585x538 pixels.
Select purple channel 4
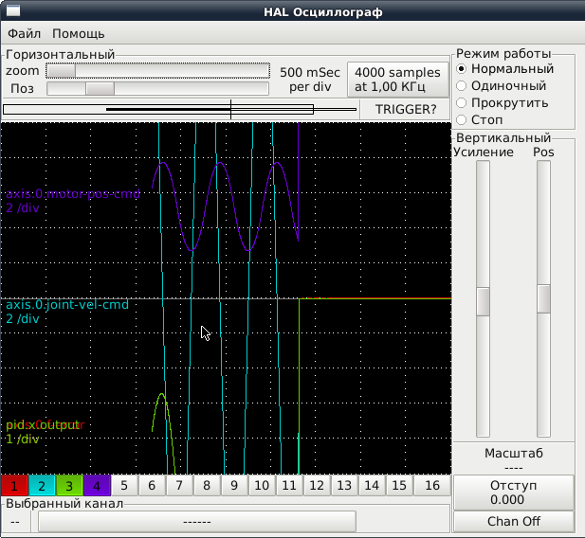[97, 485]
